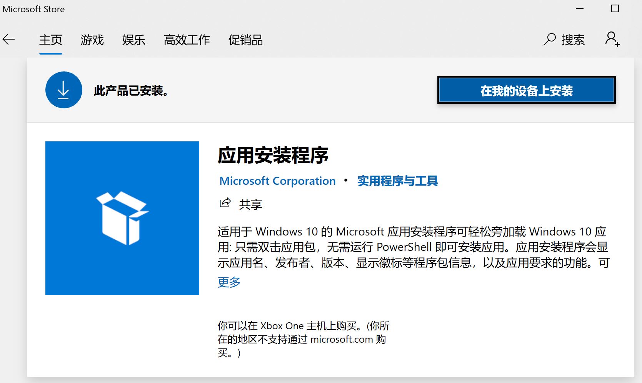Screen dimensions: 642x383
Task: Open search via the magnifier icon
Action: pyautogui.click(x=549, y=40)
